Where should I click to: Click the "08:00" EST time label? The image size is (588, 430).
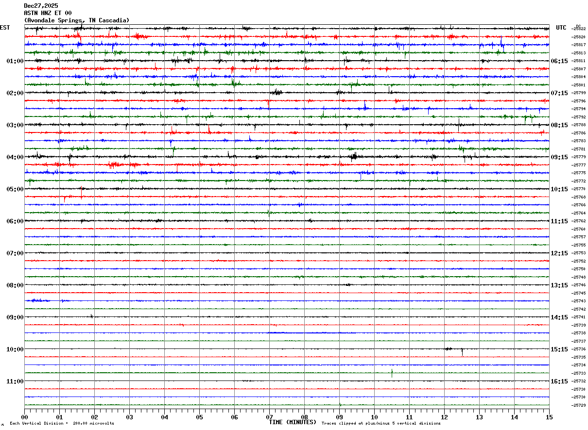click(15, 285)
